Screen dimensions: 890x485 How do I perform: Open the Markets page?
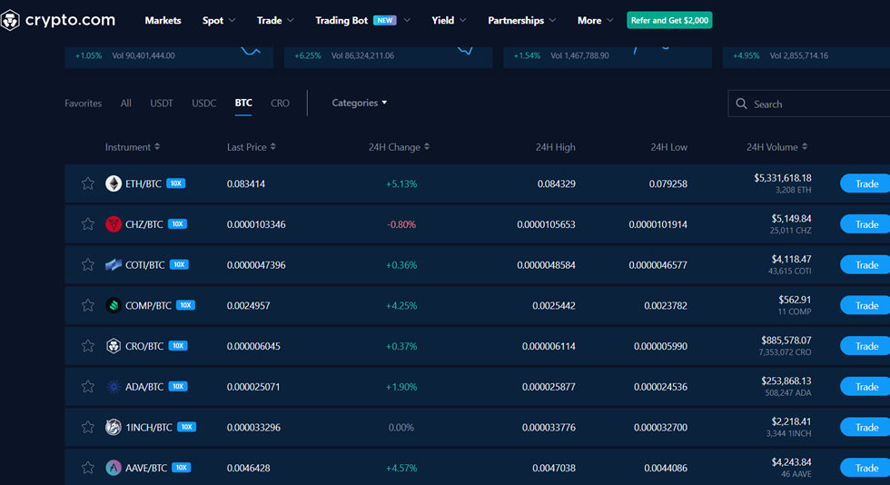click(163, 21)
